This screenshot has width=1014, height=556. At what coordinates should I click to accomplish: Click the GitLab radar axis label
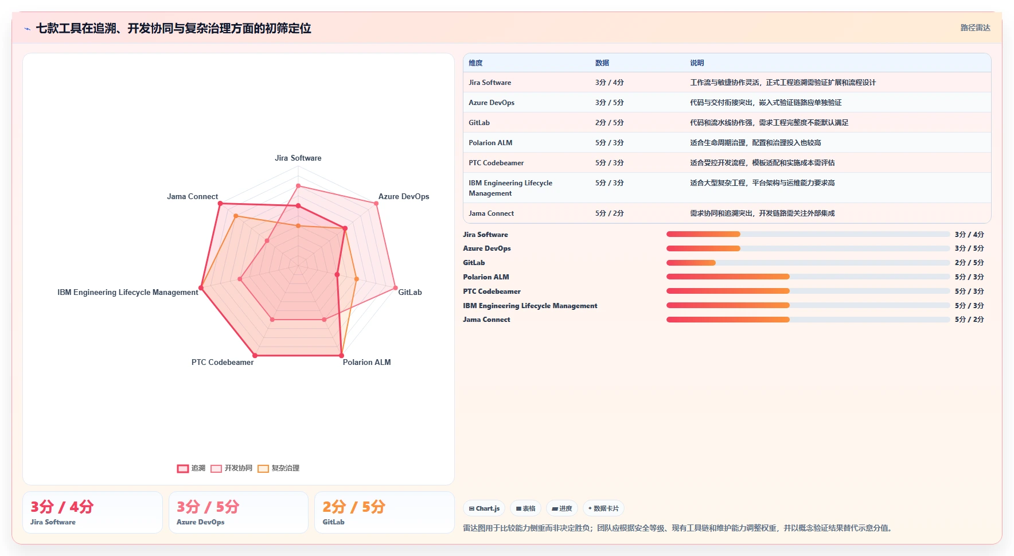(410, 292)
